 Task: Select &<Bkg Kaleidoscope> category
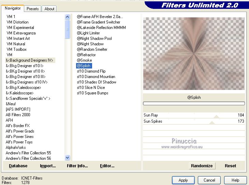coord(23,88)
